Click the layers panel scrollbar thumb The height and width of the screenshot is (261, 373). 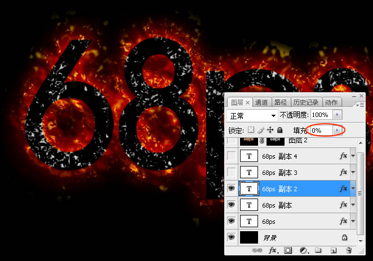point(361,193)
